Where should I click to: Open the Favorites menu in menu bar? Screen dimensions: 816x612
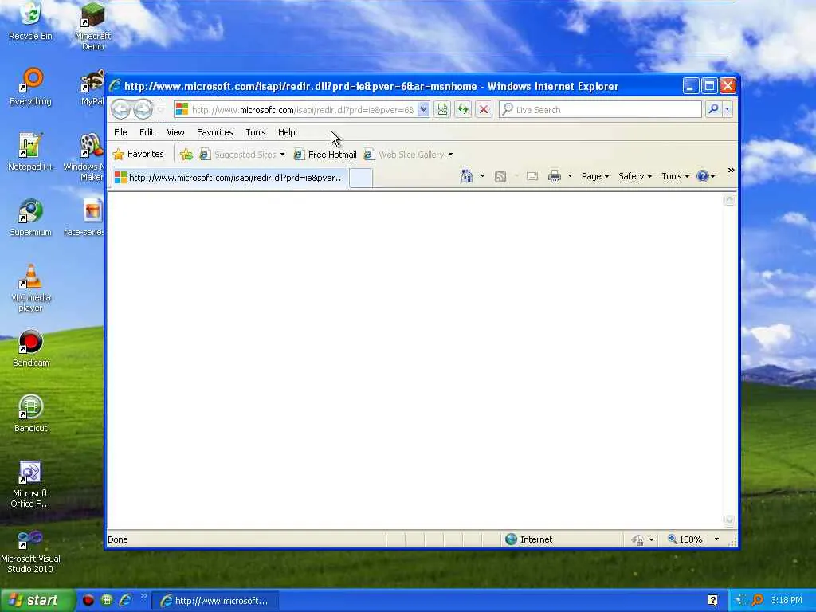coord(215,132)
